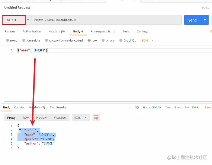Click the Save response link

[208, 107]
